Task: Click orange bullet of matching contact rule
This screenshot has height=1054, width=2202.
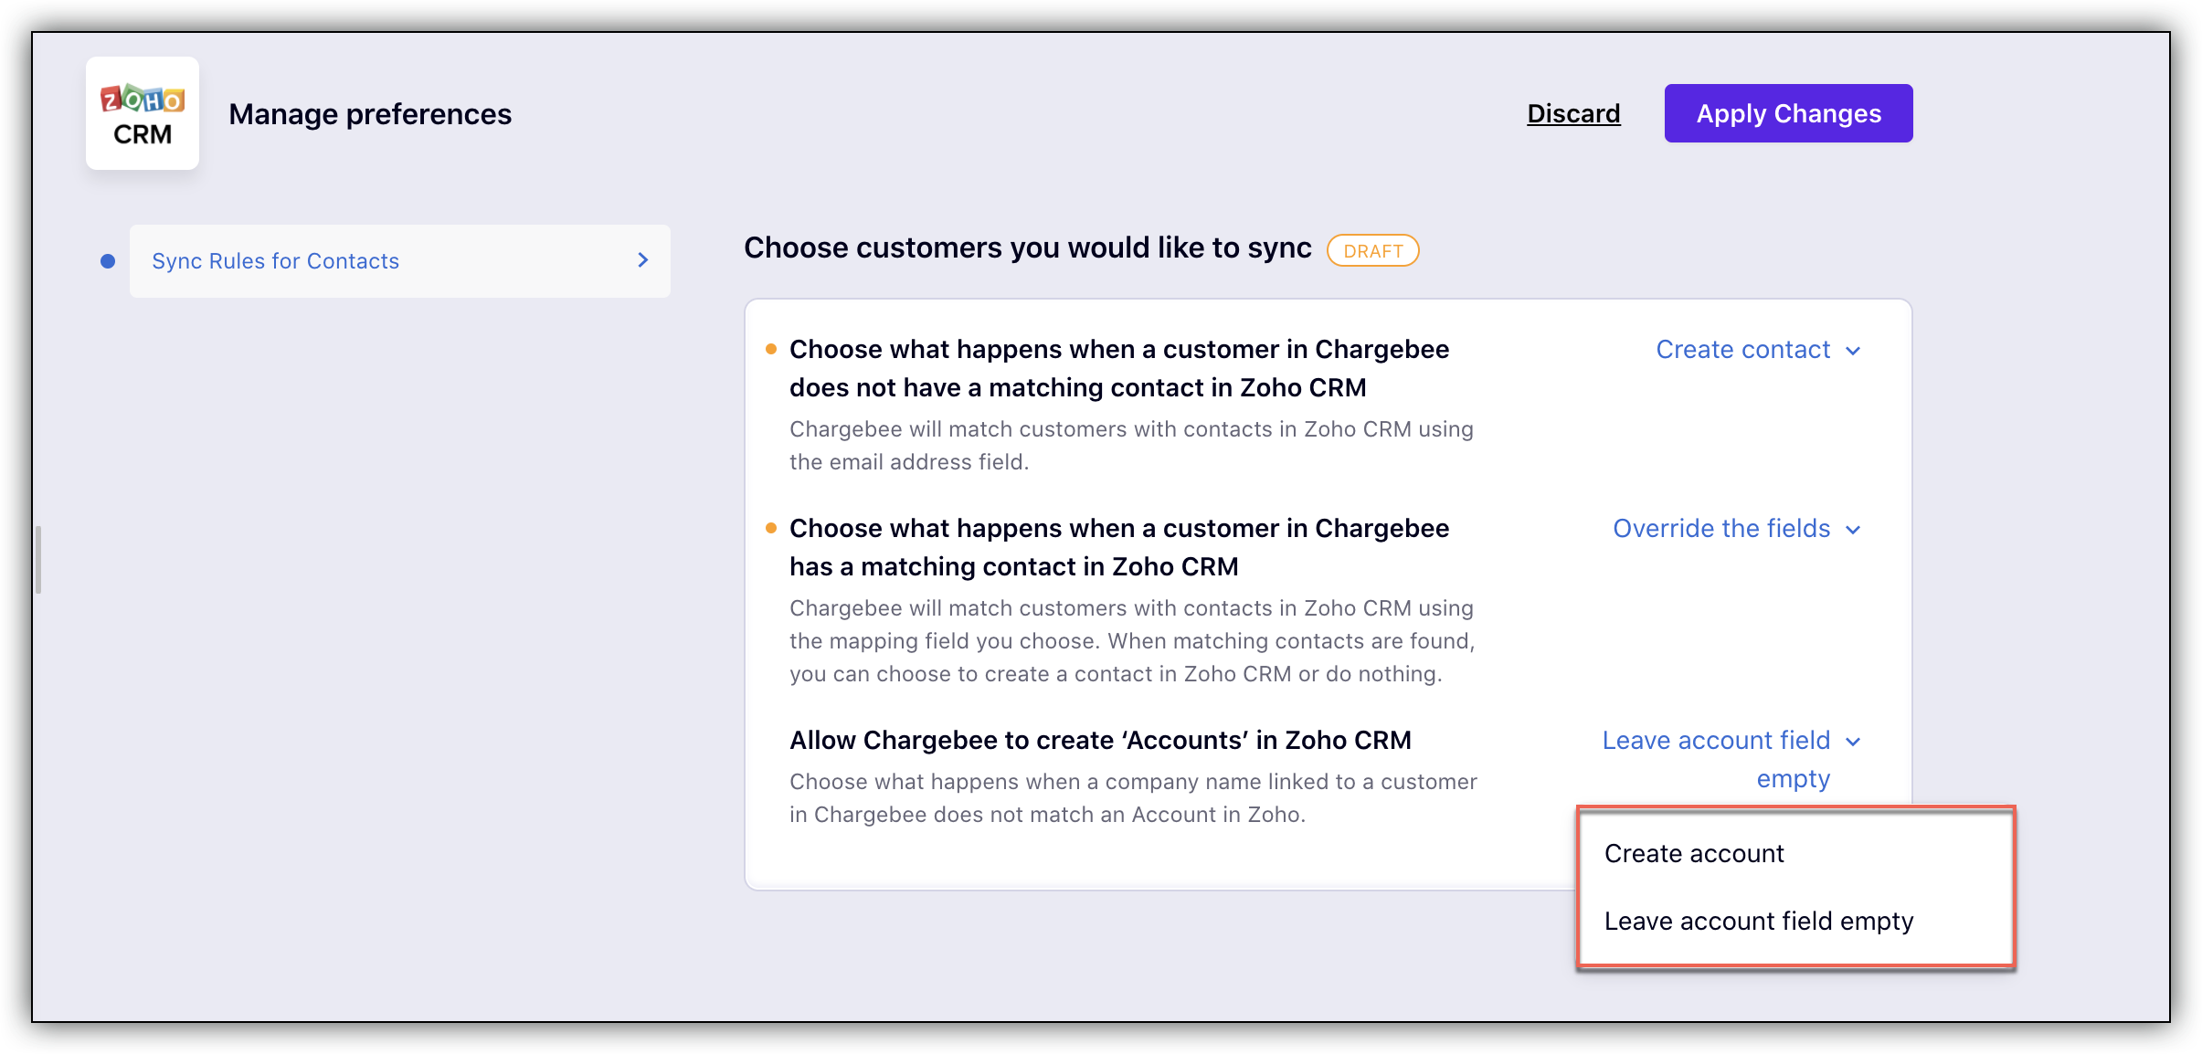Action: (x=771, y=528)
